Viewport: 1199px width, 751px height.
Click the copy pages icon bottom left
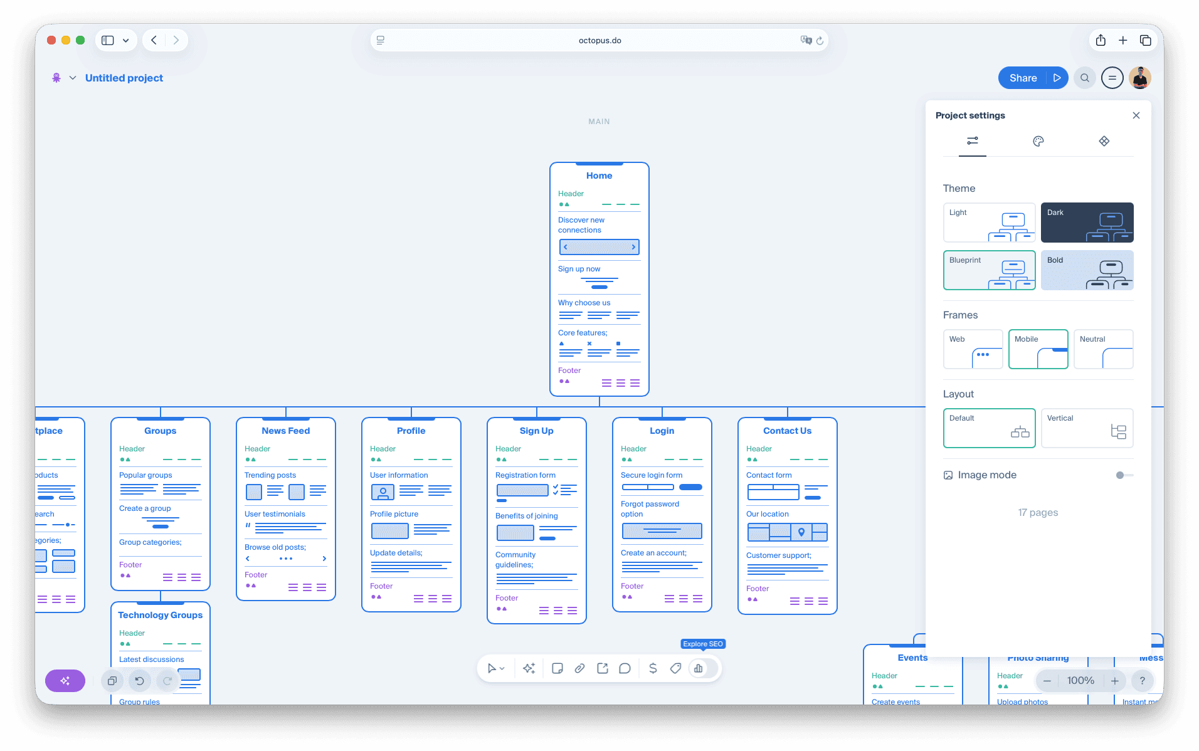[112, 681]
